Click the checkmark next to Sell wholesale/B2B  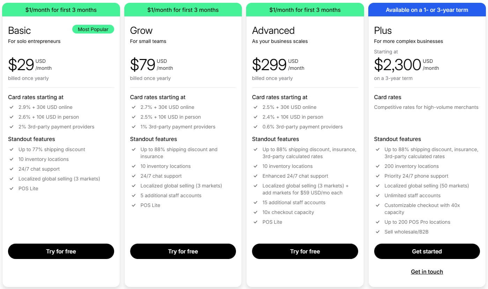coord(378,232)
